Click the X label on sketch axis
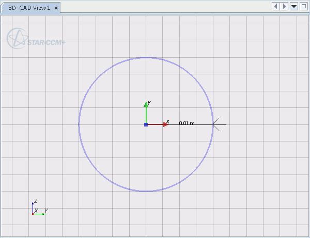 click(168, 121)
